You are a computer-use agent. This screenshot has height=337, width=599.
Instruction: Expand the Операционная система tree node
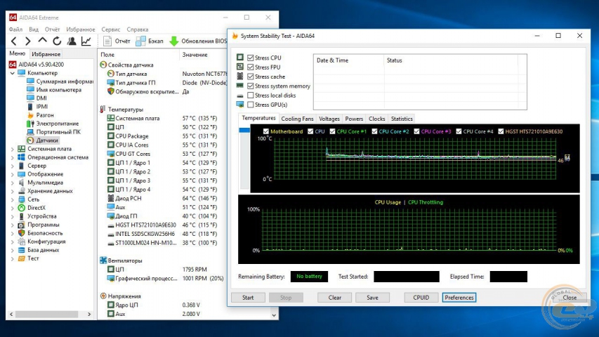click(12, 157)
